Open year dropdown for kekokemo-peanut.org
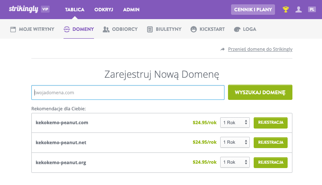Screen dimensions: 322x185 [x=235, y=162]
